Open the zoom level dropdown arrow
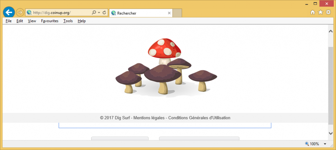336x150 pixels. (325, 144)
